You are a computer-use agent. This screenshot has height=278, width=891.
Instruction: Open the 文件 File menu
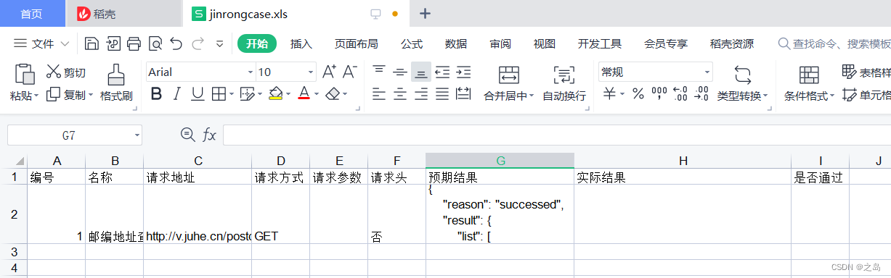(42, 44)
